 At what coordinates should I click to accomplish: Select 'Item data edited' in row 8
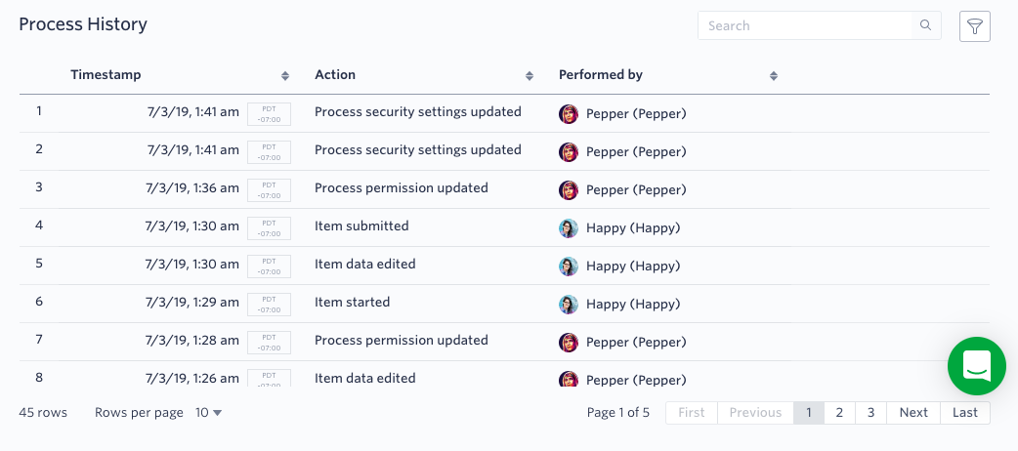pos(364,379)
